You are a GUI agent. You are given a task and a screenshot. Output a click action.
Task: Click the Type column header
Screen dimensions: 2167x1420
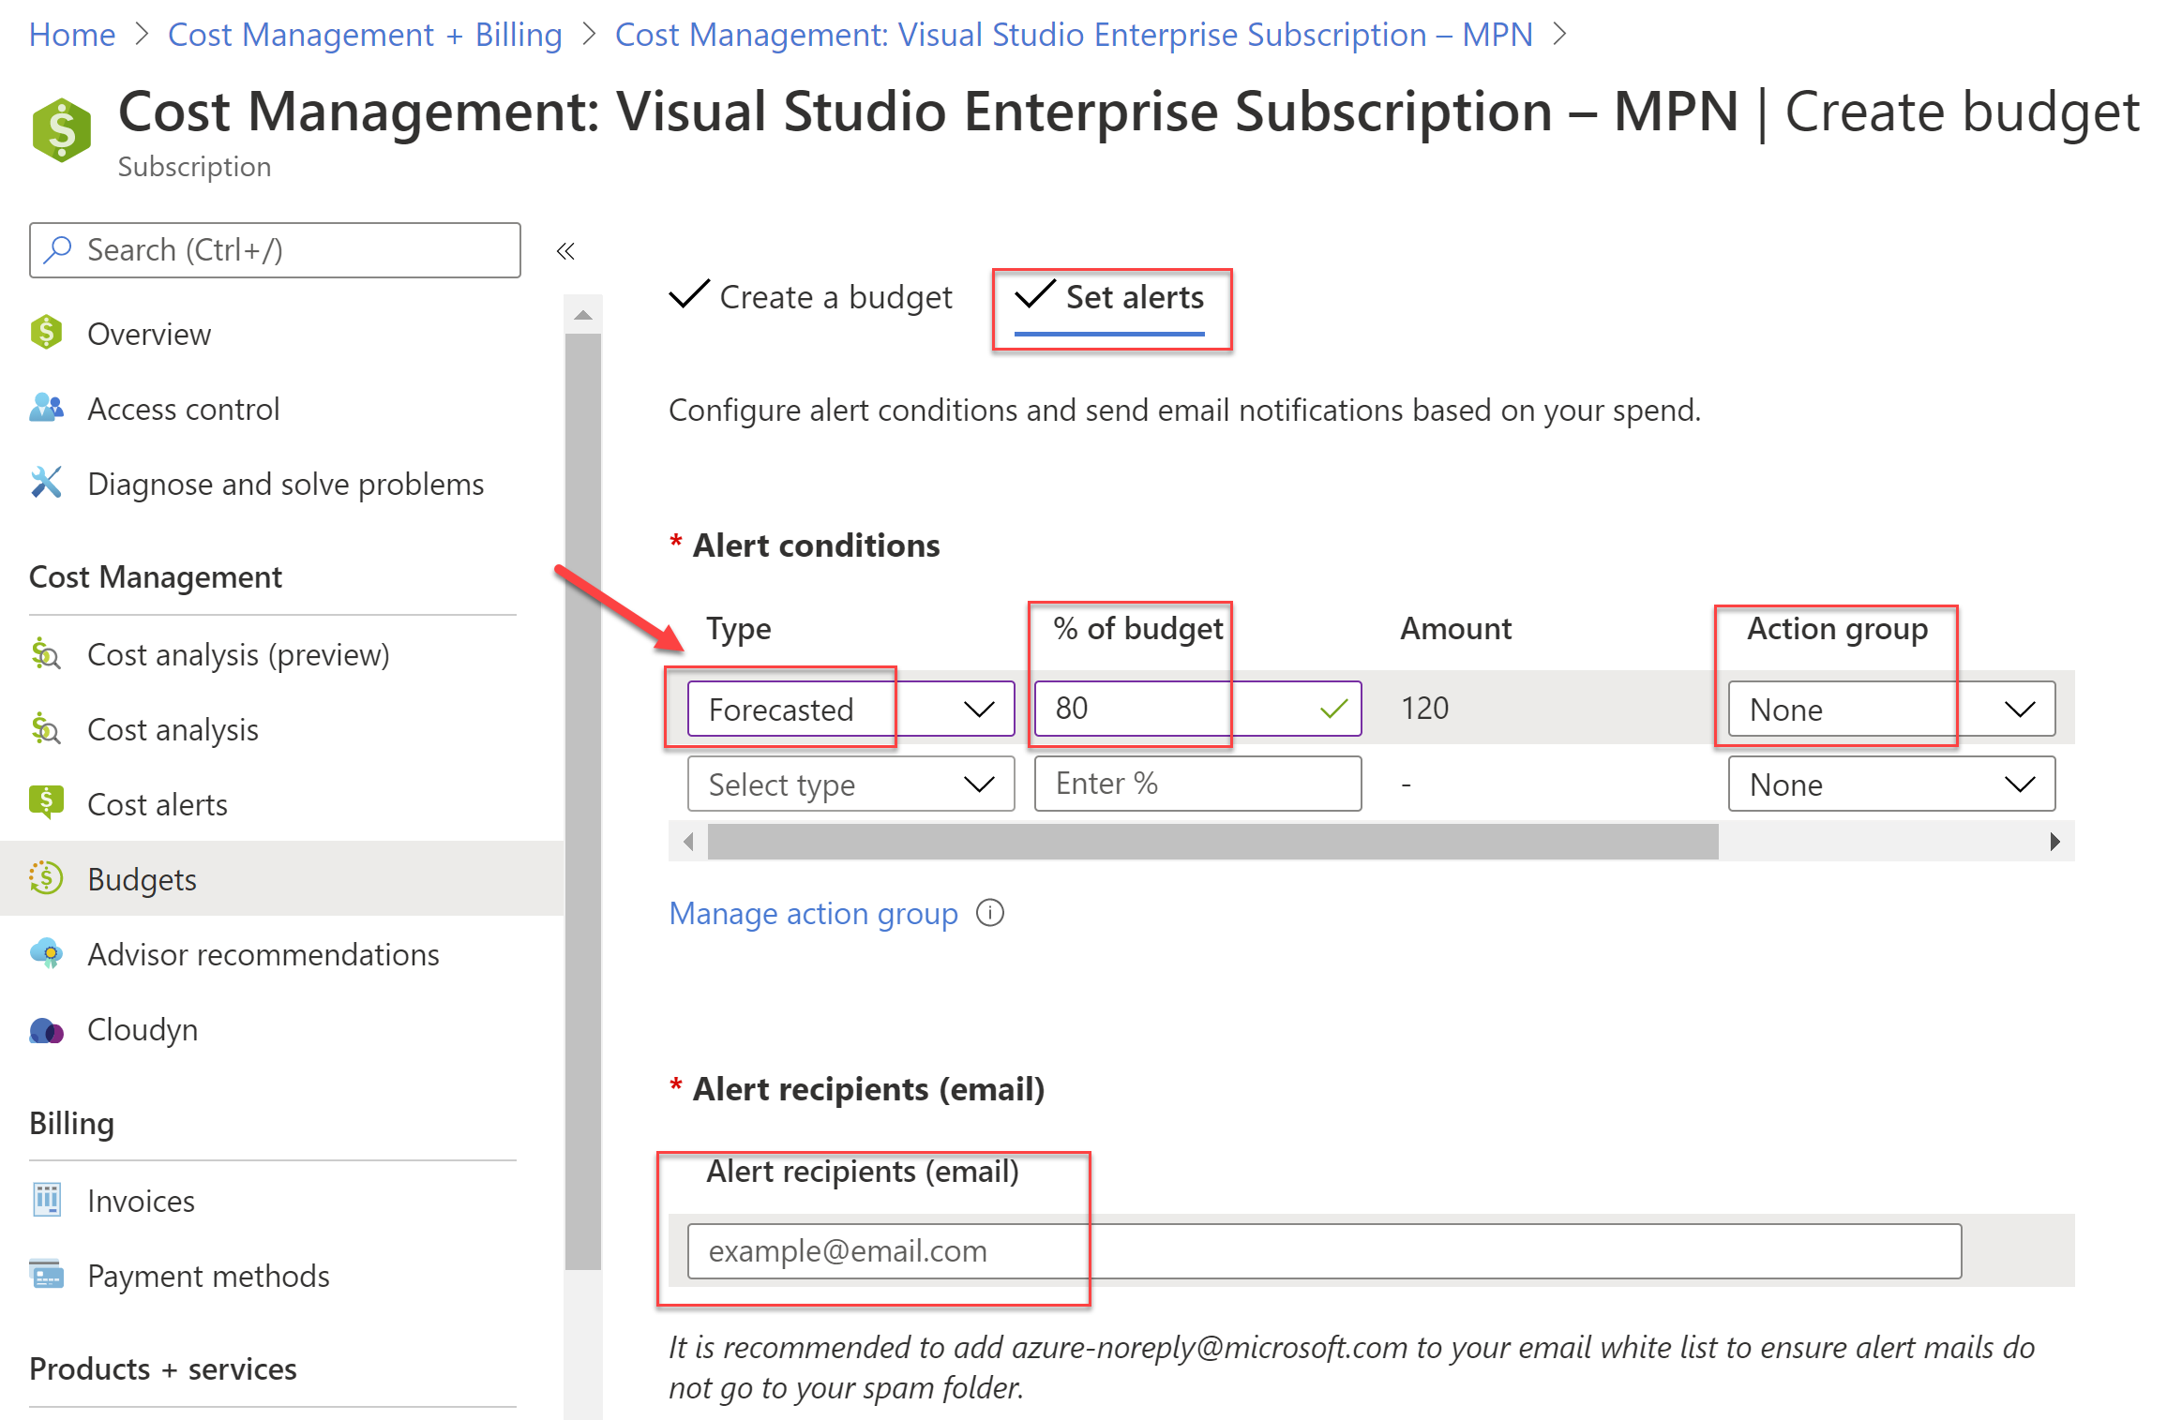click(738, 628)
